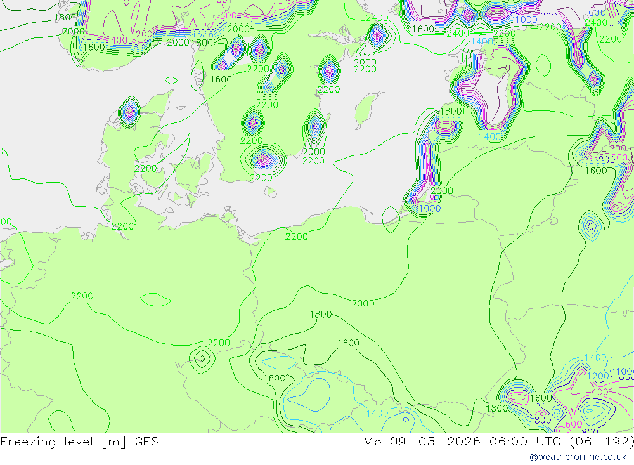Click the forecast date 'Mo 09-03-2026 06:00 UTC' text
The image size is (634, 465).
point(464,441)
